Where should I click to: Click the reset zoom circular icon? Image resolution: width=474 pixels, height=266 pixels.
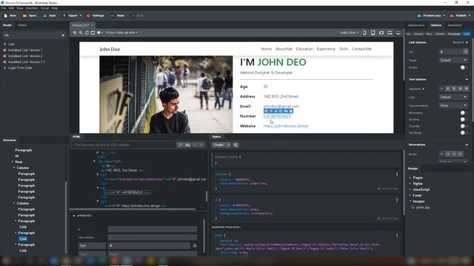(87, 33)
